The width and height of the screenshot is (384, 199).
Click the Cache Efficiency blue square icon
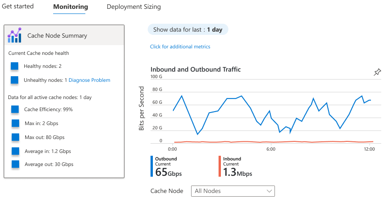(x=15, y=110)
